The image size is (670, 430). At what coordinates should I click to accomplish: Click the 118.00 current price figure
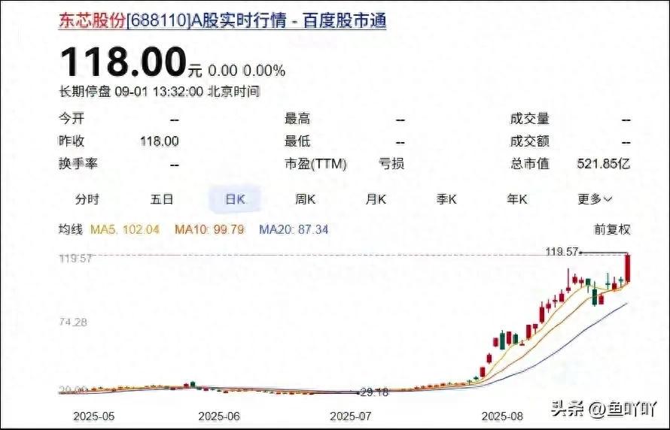point(122,62)
